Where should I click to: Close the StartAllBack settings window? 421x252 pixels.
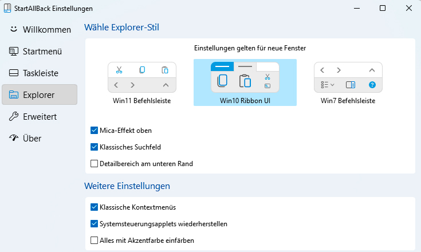pyautogui.click(x=408, y=8)
